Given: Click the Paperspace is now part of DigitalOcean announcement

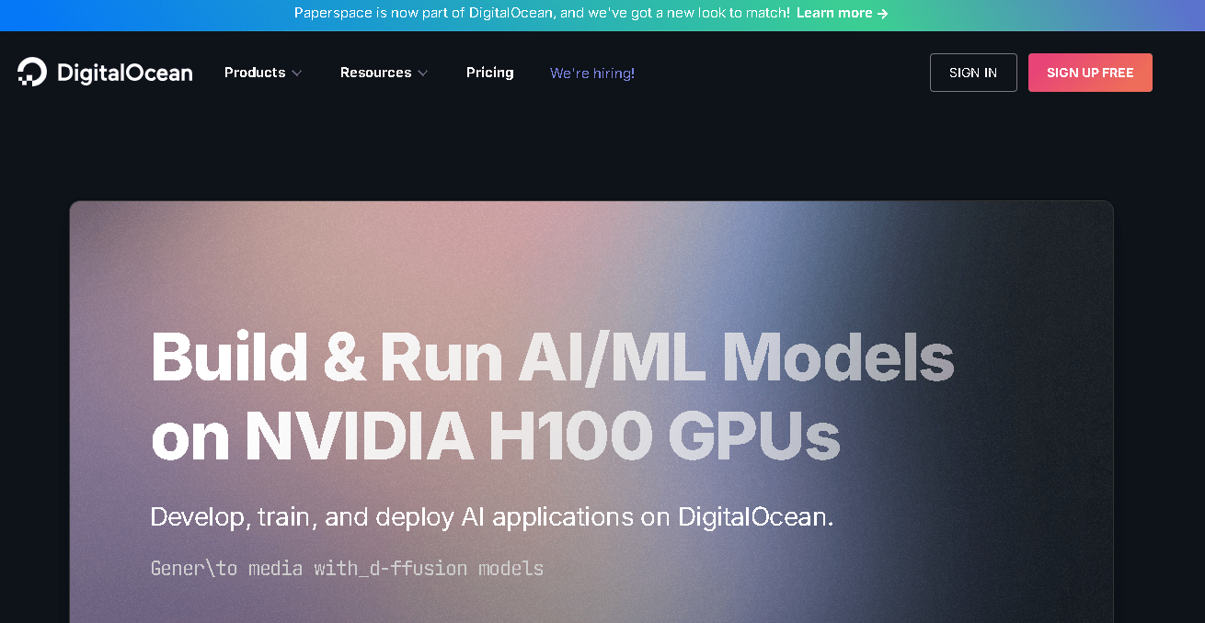Looking at the screenshot, I should pos(542,13).
